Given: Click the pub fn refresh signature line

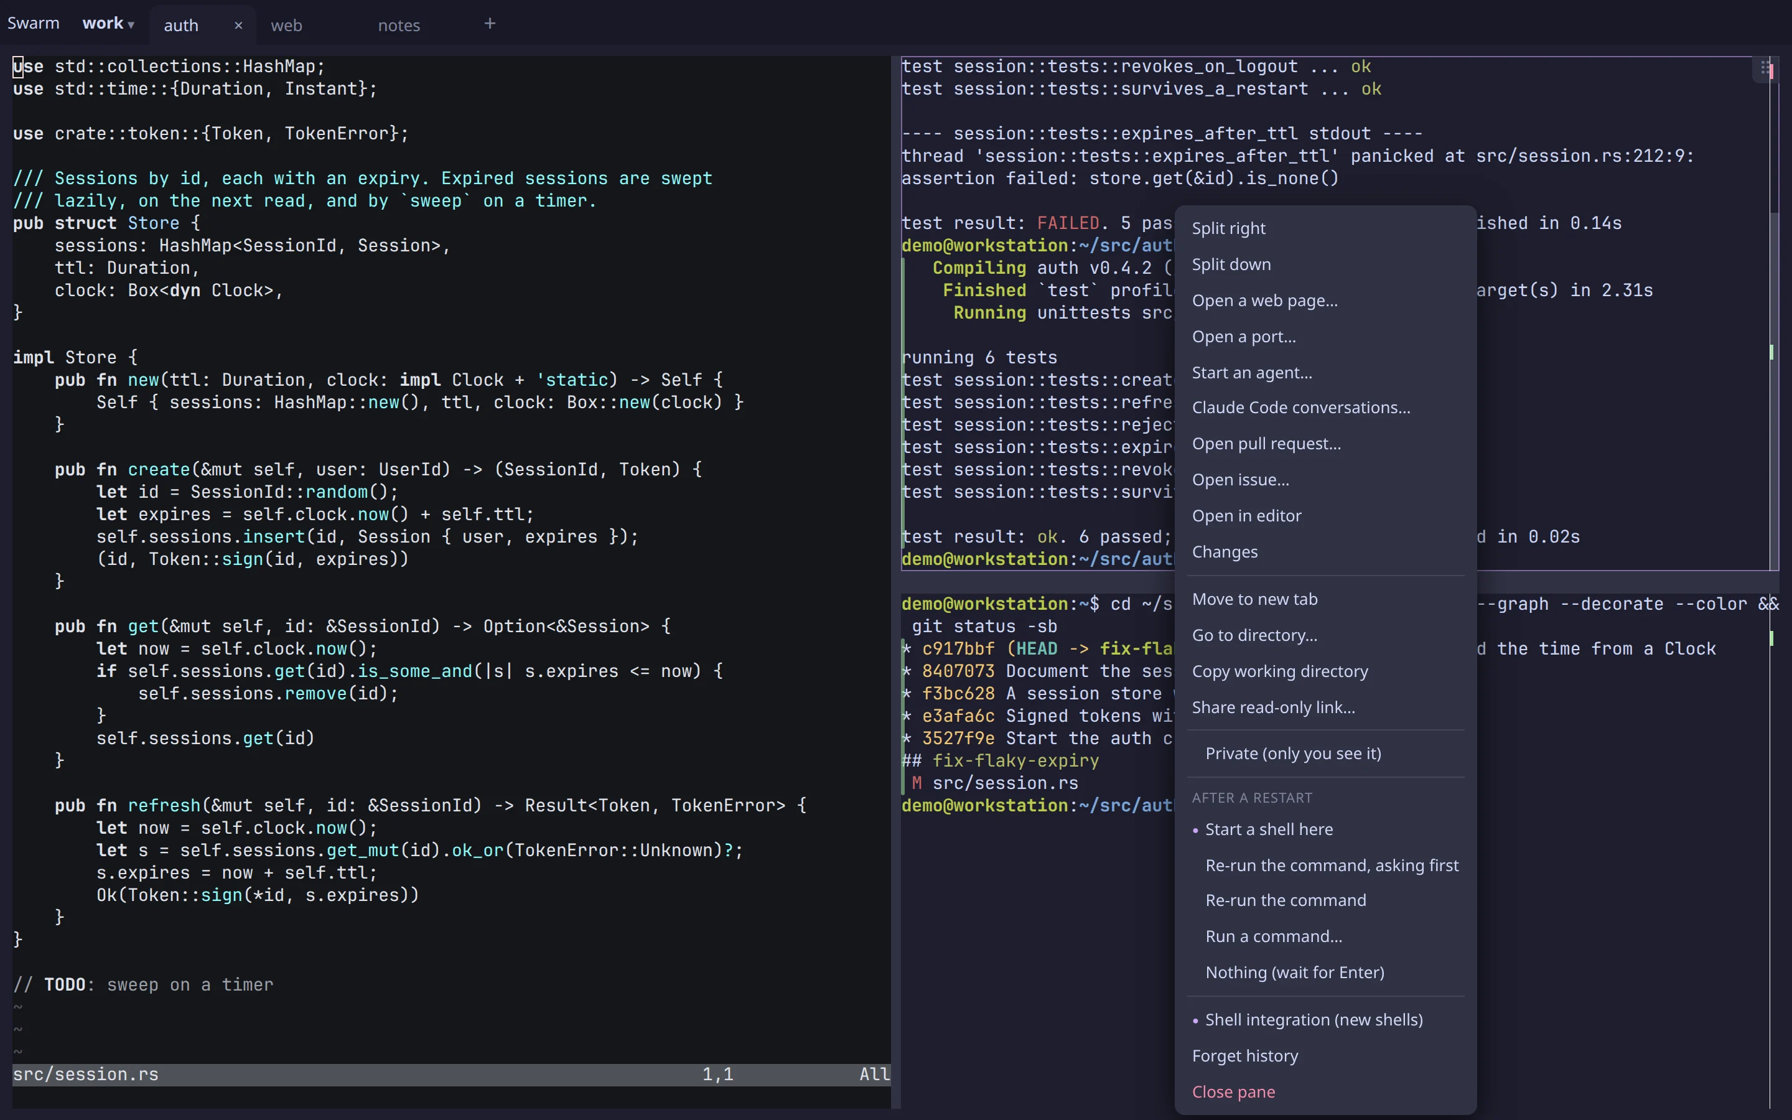Looking at the screenshot, I should pos(430,806).
